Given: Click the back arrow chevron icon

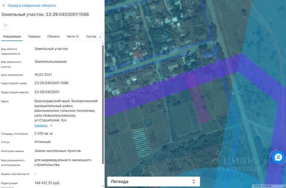Looking at the screenshot, I should point(3,5).
